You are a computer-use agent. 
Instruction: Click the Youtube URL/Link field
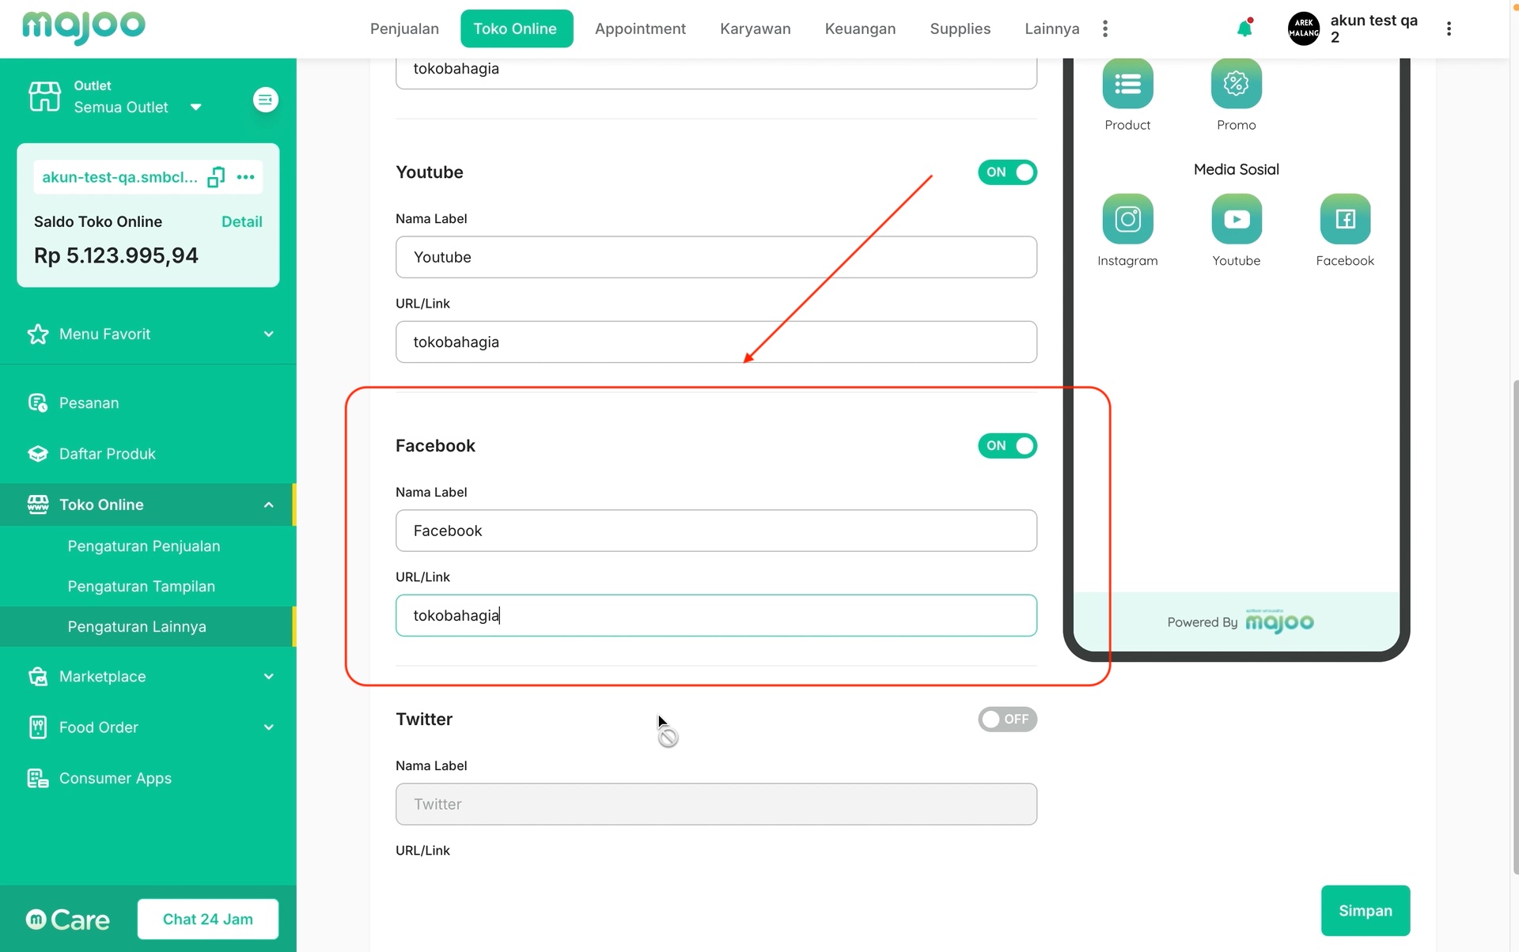tap(716, 342)
